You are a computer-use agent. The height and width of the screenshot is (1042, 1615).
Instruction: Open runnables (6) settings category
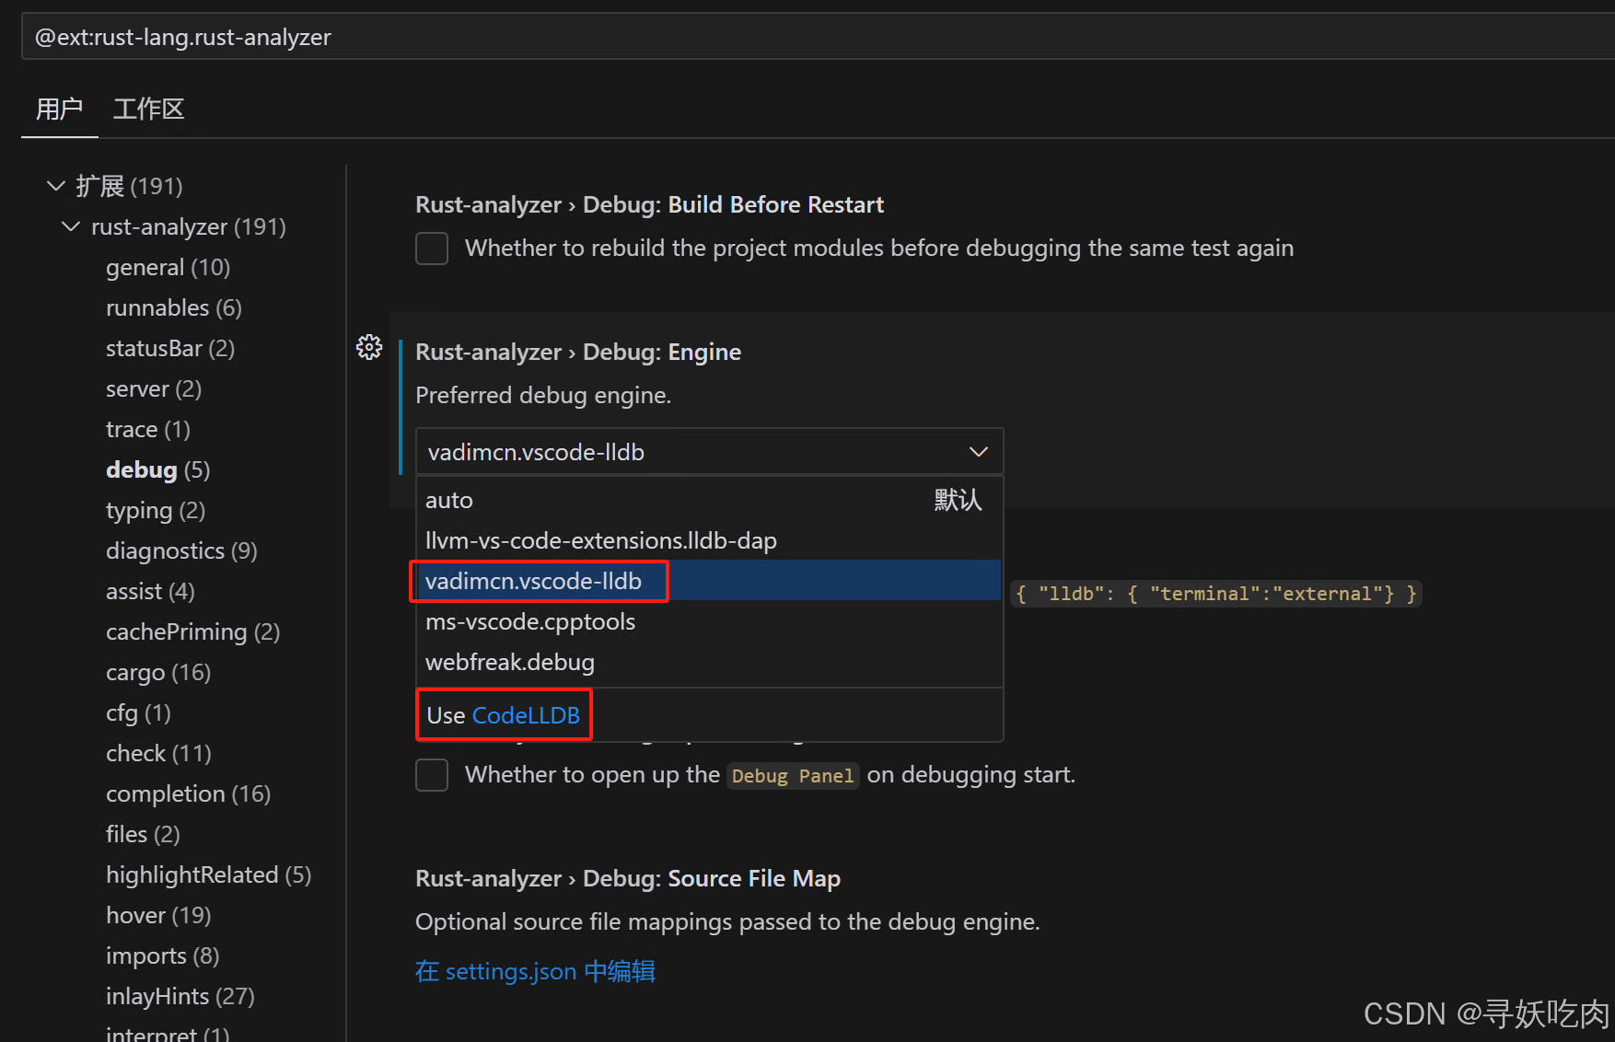click(174, 307)
